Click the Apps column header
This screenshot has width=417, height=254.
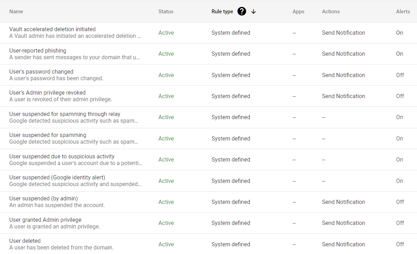pos(298,12)
